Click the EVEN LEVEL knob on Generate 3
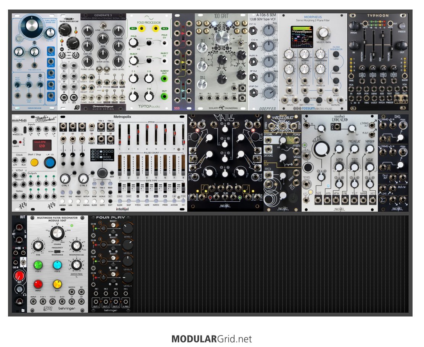This screenshot has width=424, height=347. tap(103, 54)
